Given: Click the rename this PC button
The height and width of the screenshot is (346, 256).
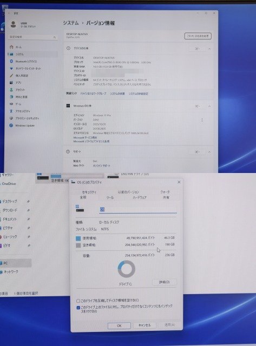Looking at the screenshot, I should pos(198,36).
